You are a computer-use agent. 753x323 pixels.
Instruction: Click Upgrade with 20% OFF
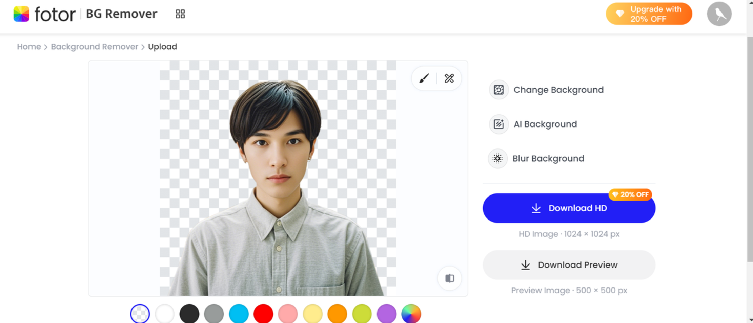649,14
